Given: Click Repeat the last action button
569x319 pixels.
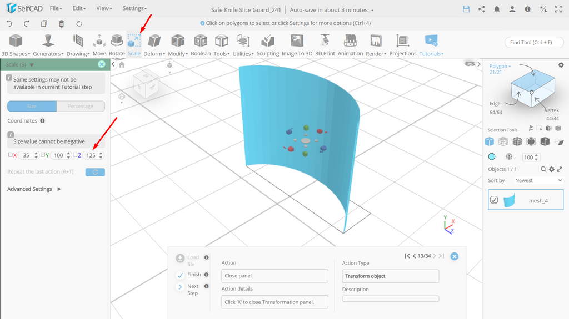Looking at the screenshot, I should click(95, 172).
